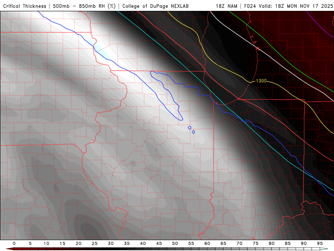Click the "90" tick label on the color scale
Screen dimensions: 334x251
point(304,243)
